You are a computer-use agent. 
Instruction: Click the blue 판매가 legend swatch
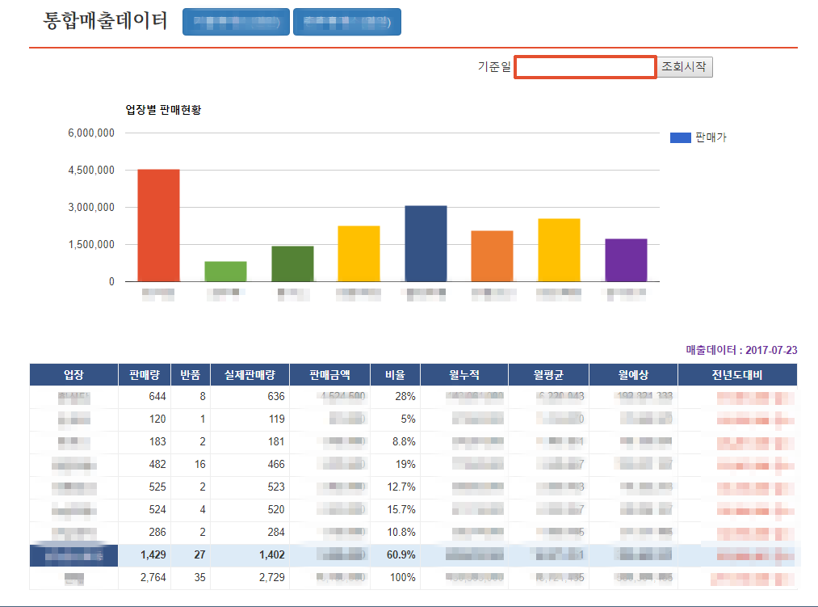680,138
